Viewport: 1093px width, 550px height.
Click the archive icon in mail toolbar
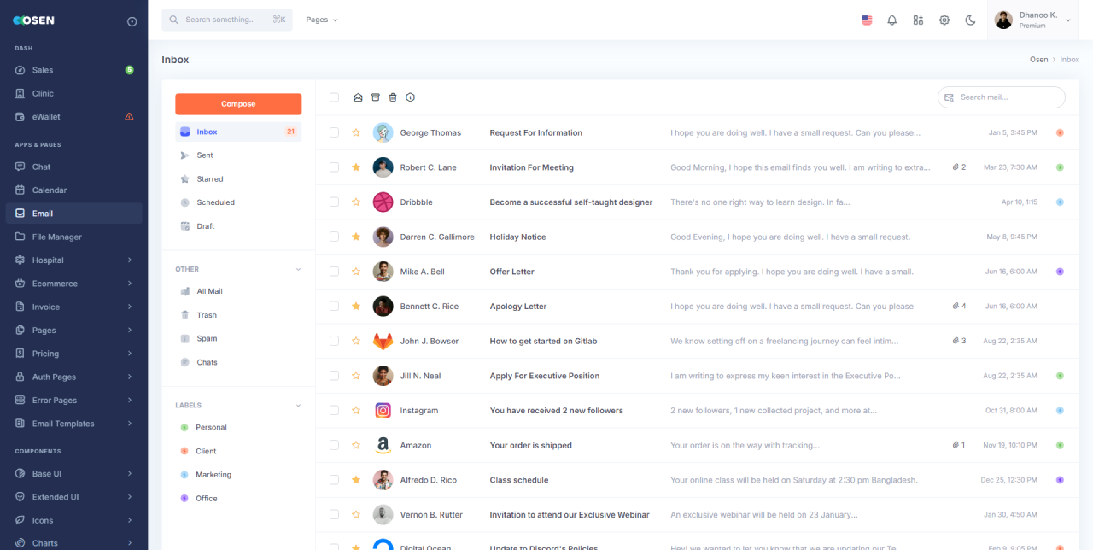click(376, 97)
